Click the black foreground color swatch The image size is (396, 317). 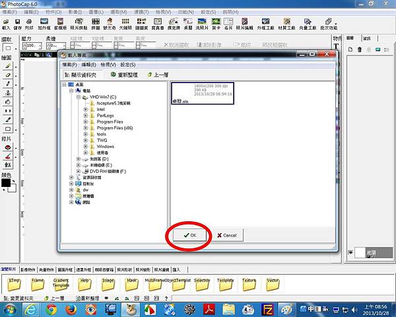5,182
